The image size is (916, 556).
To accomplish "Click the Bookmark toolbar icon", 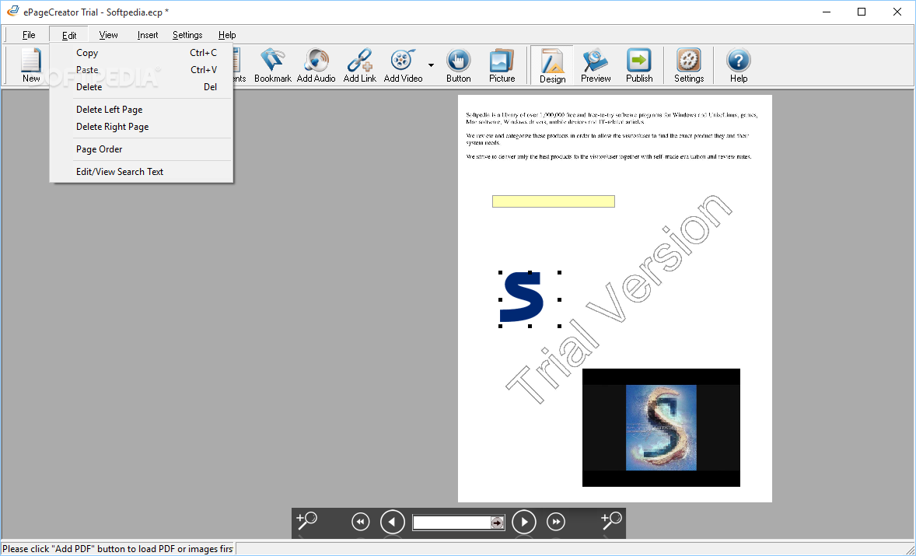I will pyautogui.click(x=273, y=65).
